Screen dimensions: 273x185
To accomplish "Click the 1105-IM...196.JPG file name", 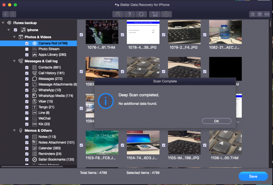I will tap(183, 158).
